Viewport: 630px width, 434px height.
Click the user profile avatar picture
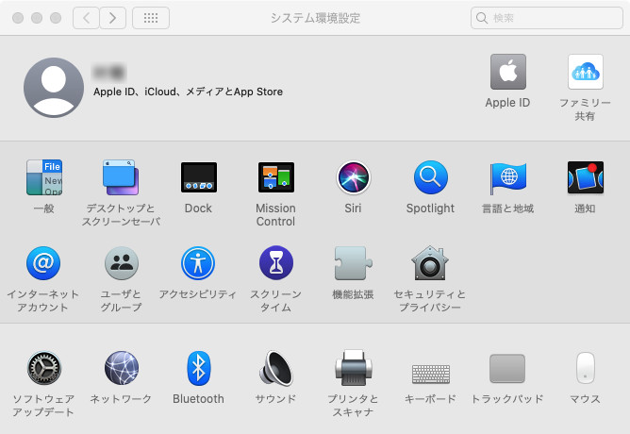coord(54,87)
